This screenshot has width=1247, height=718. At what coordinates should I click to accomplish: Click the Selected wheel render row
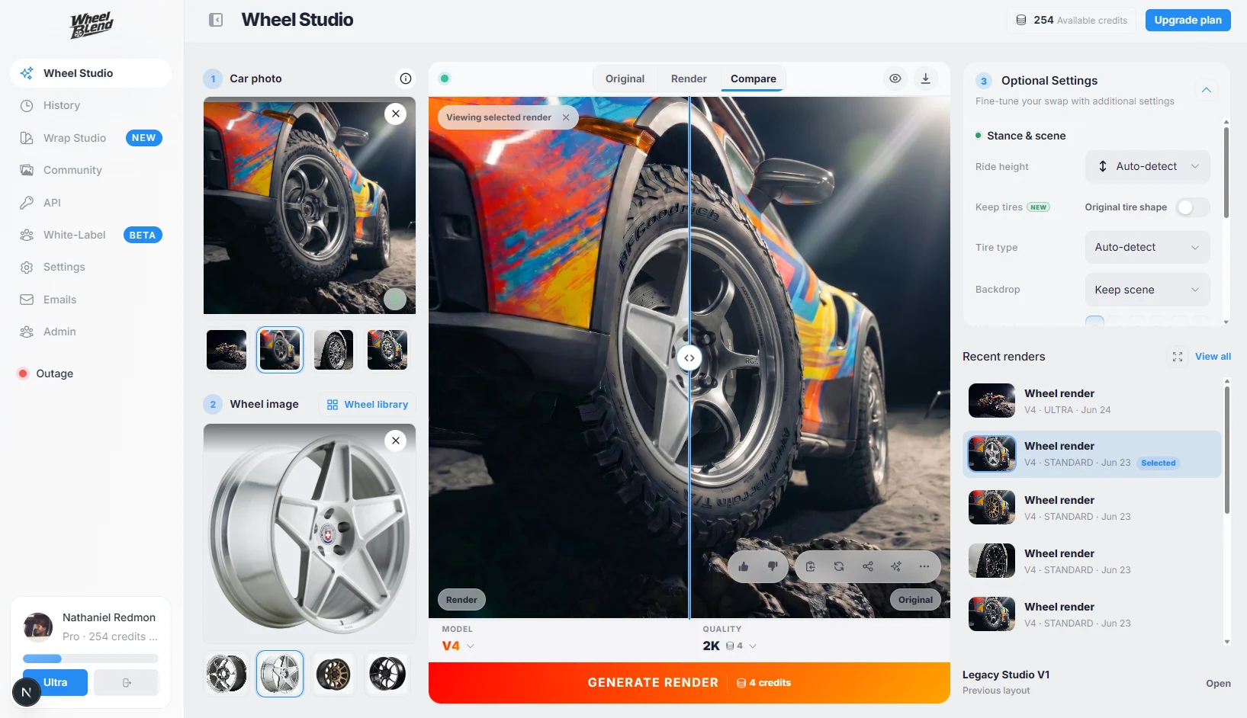(1092, 454)
